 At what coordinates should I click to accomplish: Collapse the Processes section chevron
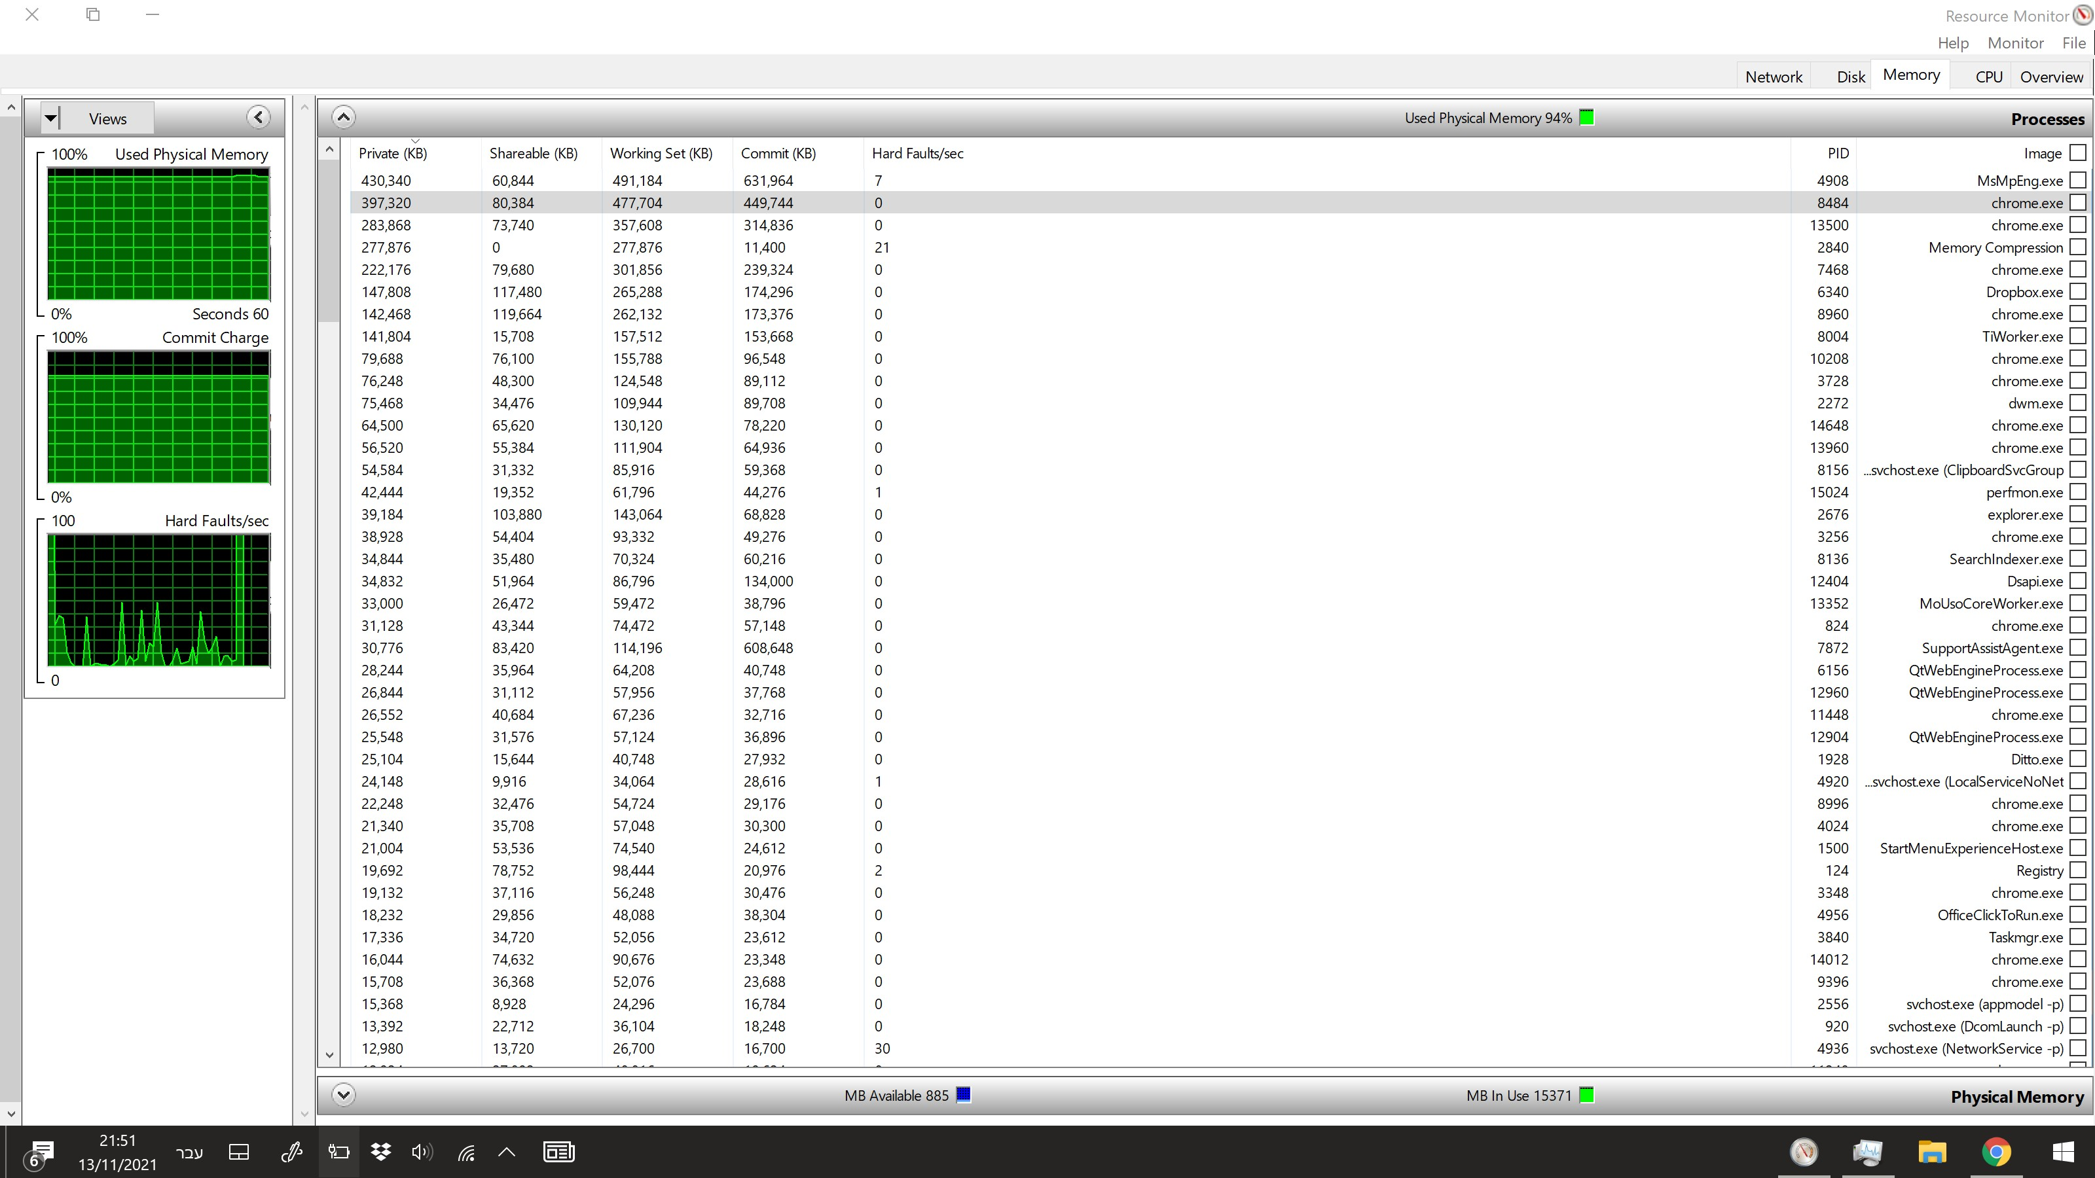343,118
